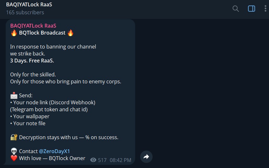Click the forward share arrow button
Image resolution: width=269 pixels, height=168 pixels.
click(146, 157)
